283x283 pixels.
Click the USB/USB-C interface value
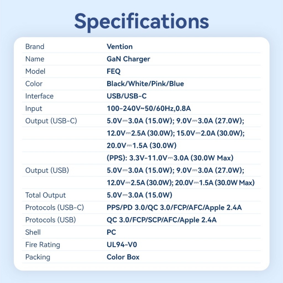coord(127,96)
